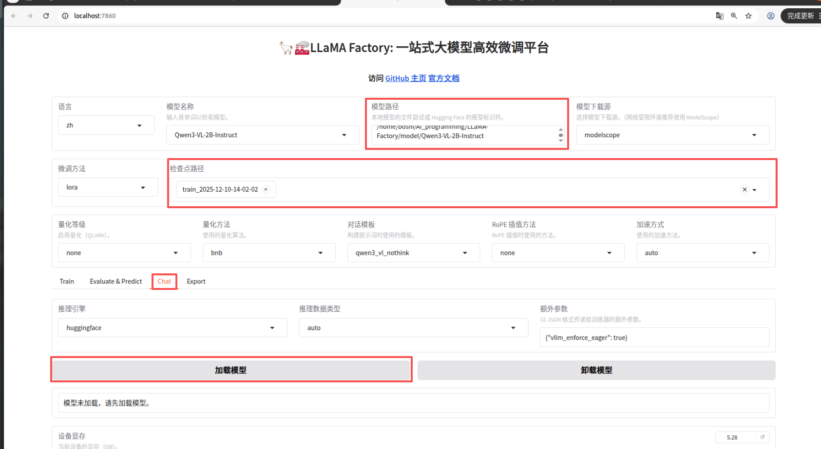The height and width of the screenshot is (449, 821).
Task: Reload the localhost page
Action: (46, 16)
